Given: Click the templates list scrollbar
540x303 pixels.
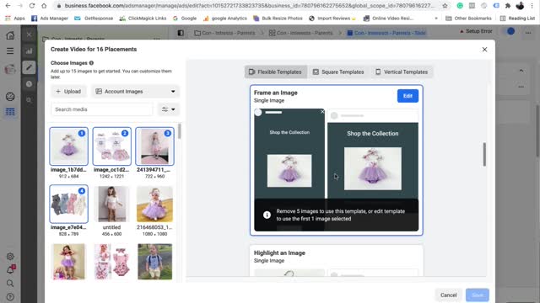Looking at the screenshot, I should (484, 155).
